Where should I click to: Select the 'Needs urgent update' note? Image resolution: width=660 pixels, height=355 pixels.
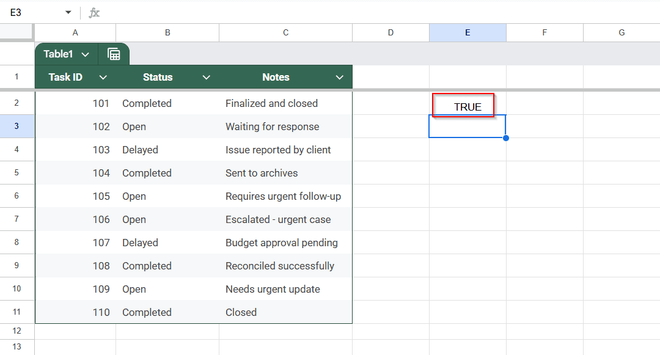tap(285, 289)
